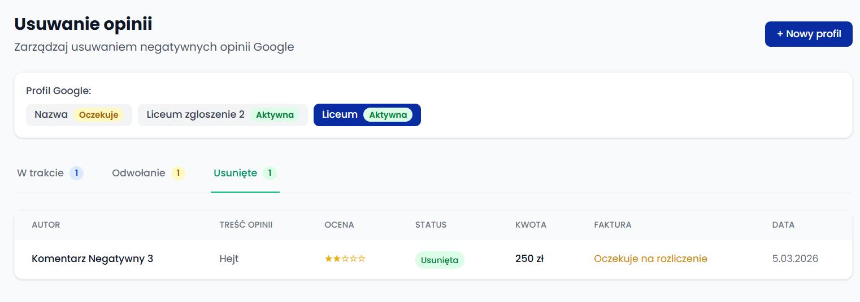Click the "FAKTURA" column header

[613, 225]
